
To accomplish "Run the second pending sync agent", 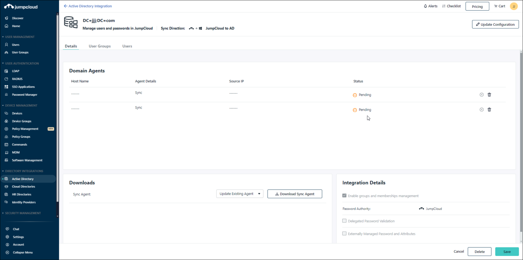I will 481,109.
